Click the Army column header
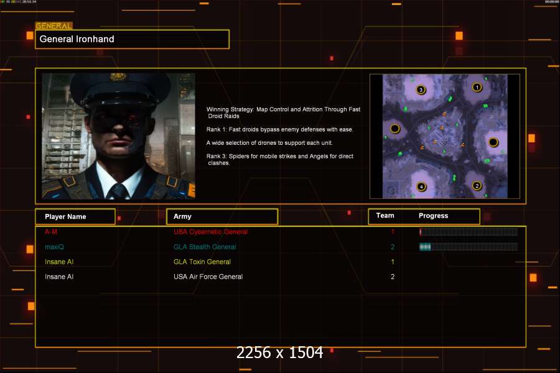560x373 pixels. (222, 217)
